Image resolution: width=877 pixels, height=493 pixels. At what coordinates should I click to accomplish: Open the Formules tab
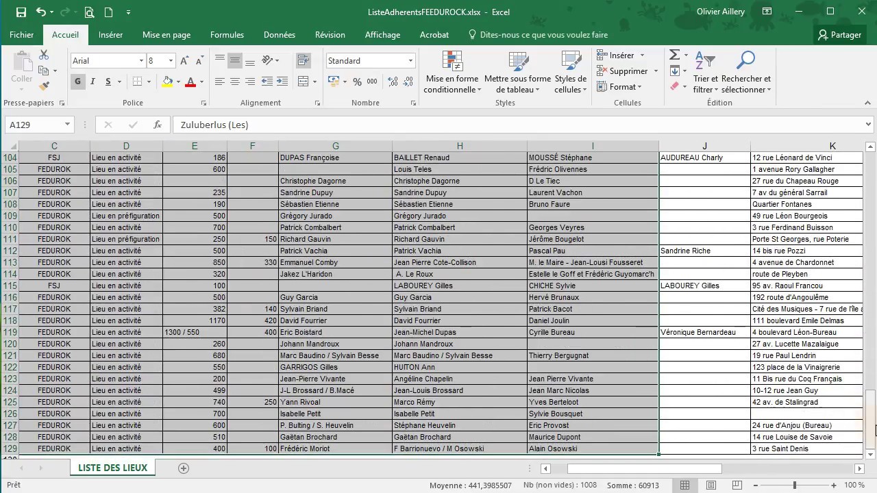pyautogui.click(x=227, y=35)
